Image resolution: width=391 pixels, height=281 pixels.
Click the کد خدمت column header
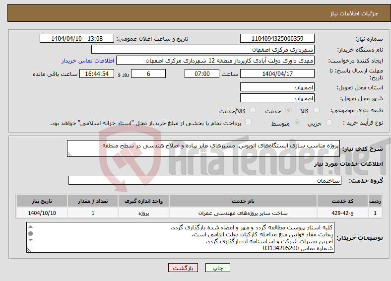point(343,201)
